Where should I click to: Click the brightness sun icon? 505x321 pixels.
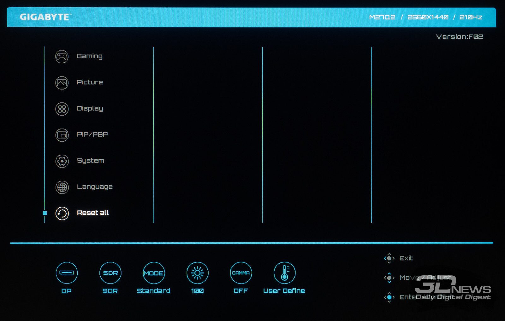pos(197,273)
